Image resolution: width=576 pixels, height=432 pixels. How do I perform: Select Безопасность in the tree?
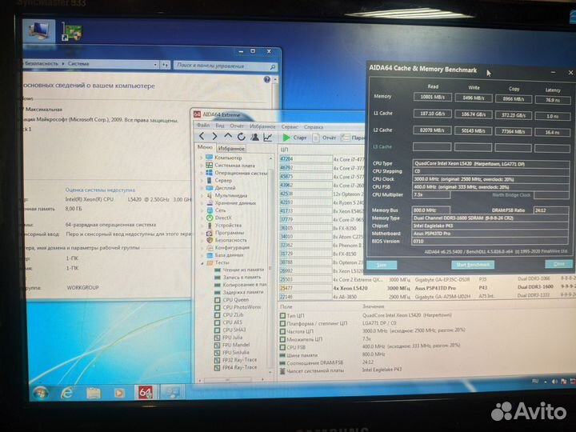click(x=230, y=240)
